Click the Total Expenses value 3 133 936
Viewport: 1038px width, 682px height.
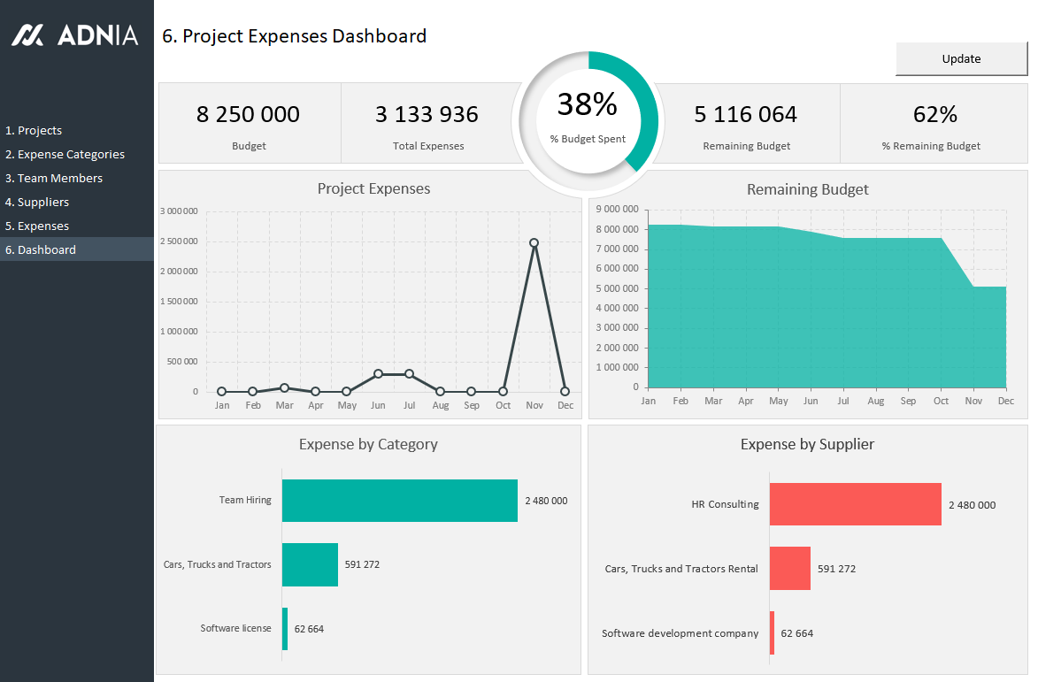pos(427,113)
